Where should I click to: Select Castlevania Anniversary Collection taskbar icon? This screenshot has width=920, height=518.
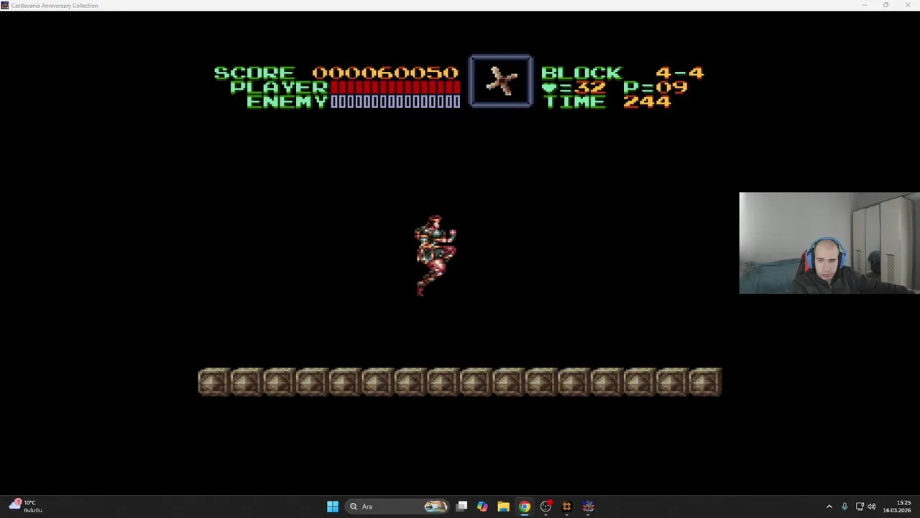(x=588, y=506)
